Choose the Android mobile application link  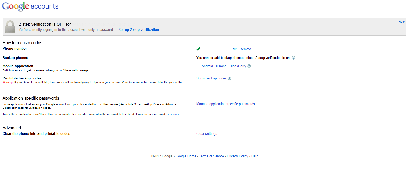coord(207,66)
